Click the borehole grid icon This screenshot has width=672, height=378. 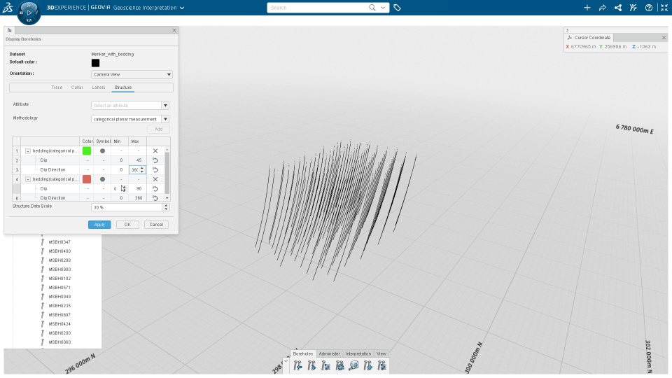pos(340,365)
